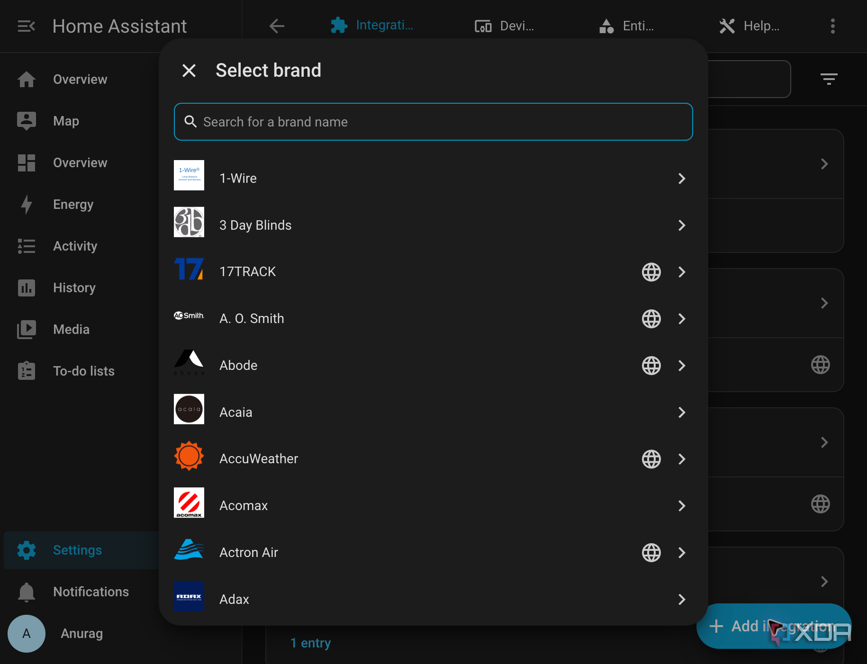The height and width of the screenshot is (664, 867).
Task: Switch to the Devices tab
Action: coord(504,26)
